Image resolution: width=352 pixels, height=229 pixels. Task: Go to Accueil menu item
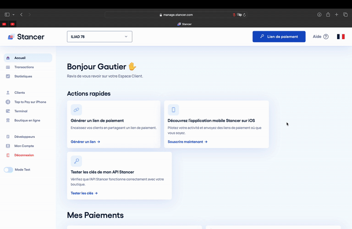coord(28,58)
